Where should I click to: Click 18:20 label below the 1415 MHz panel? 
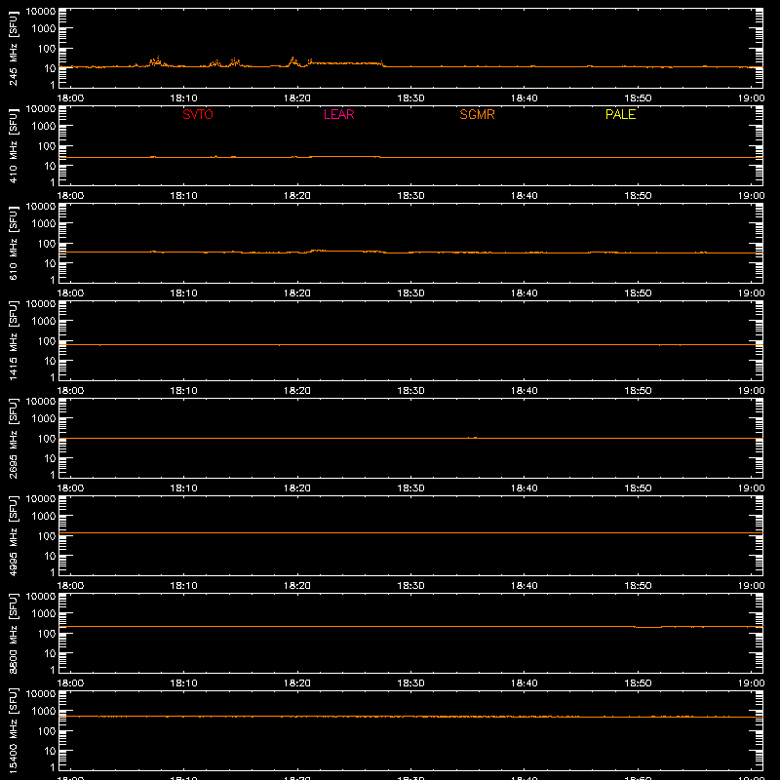pyautogui.click(x=297, y=391)
